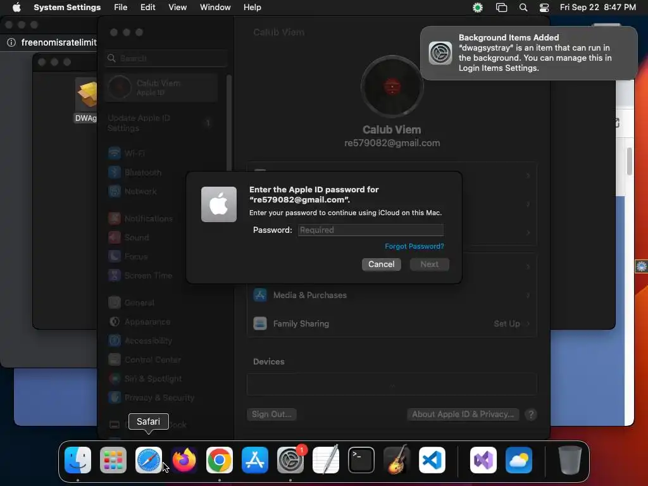
Task: Open Control Center in menu bar
Action: coord(544,8)
